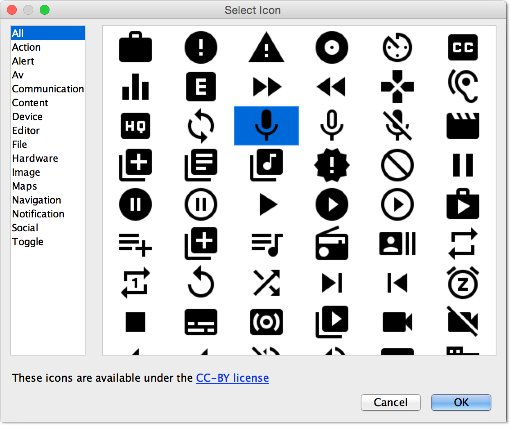
Task: Filter icons by the Av category
Action: point(18,75)
